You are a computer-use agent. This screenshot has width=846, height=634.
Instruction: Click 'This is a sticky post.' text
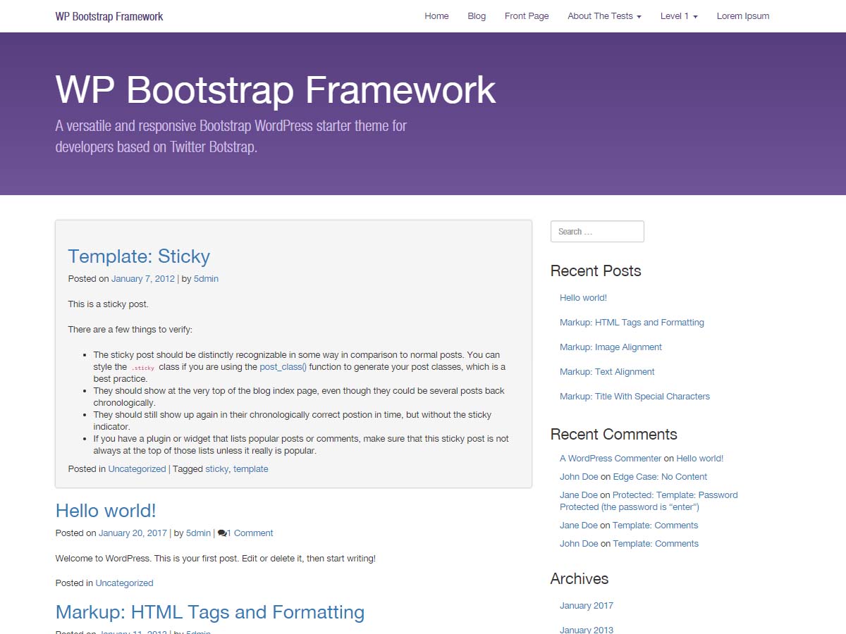108,304
